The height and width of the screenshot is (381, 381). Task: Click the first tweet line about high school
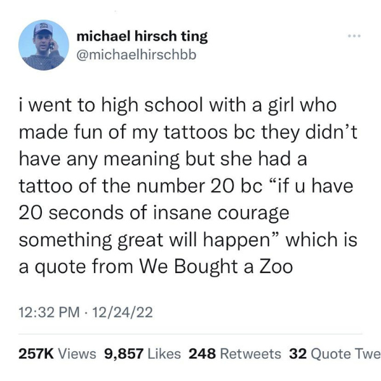click(x=178, y=105)
